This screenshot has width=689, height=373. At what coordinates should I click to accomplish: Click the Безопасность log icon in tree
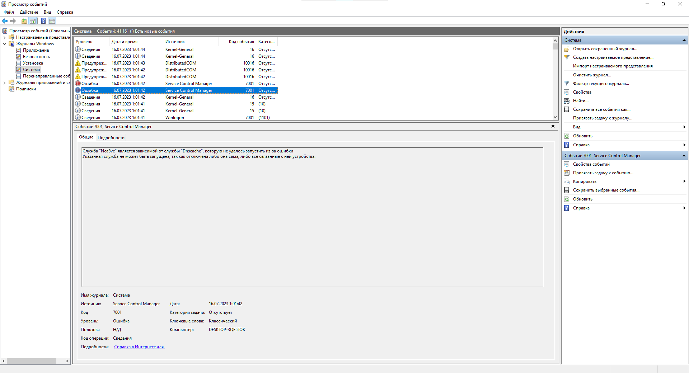click(x=18, y=57)
